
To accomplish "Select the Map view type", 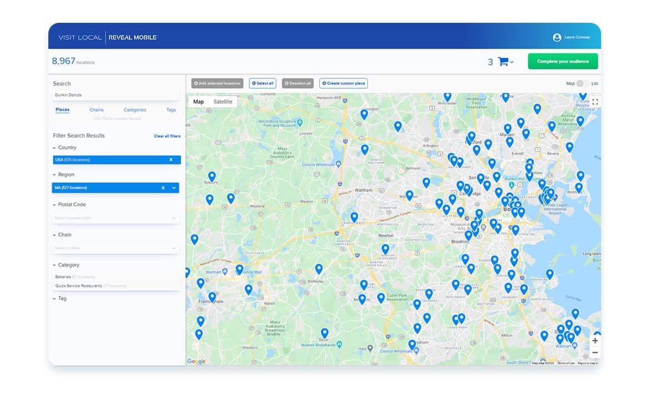I will [198, 102].
